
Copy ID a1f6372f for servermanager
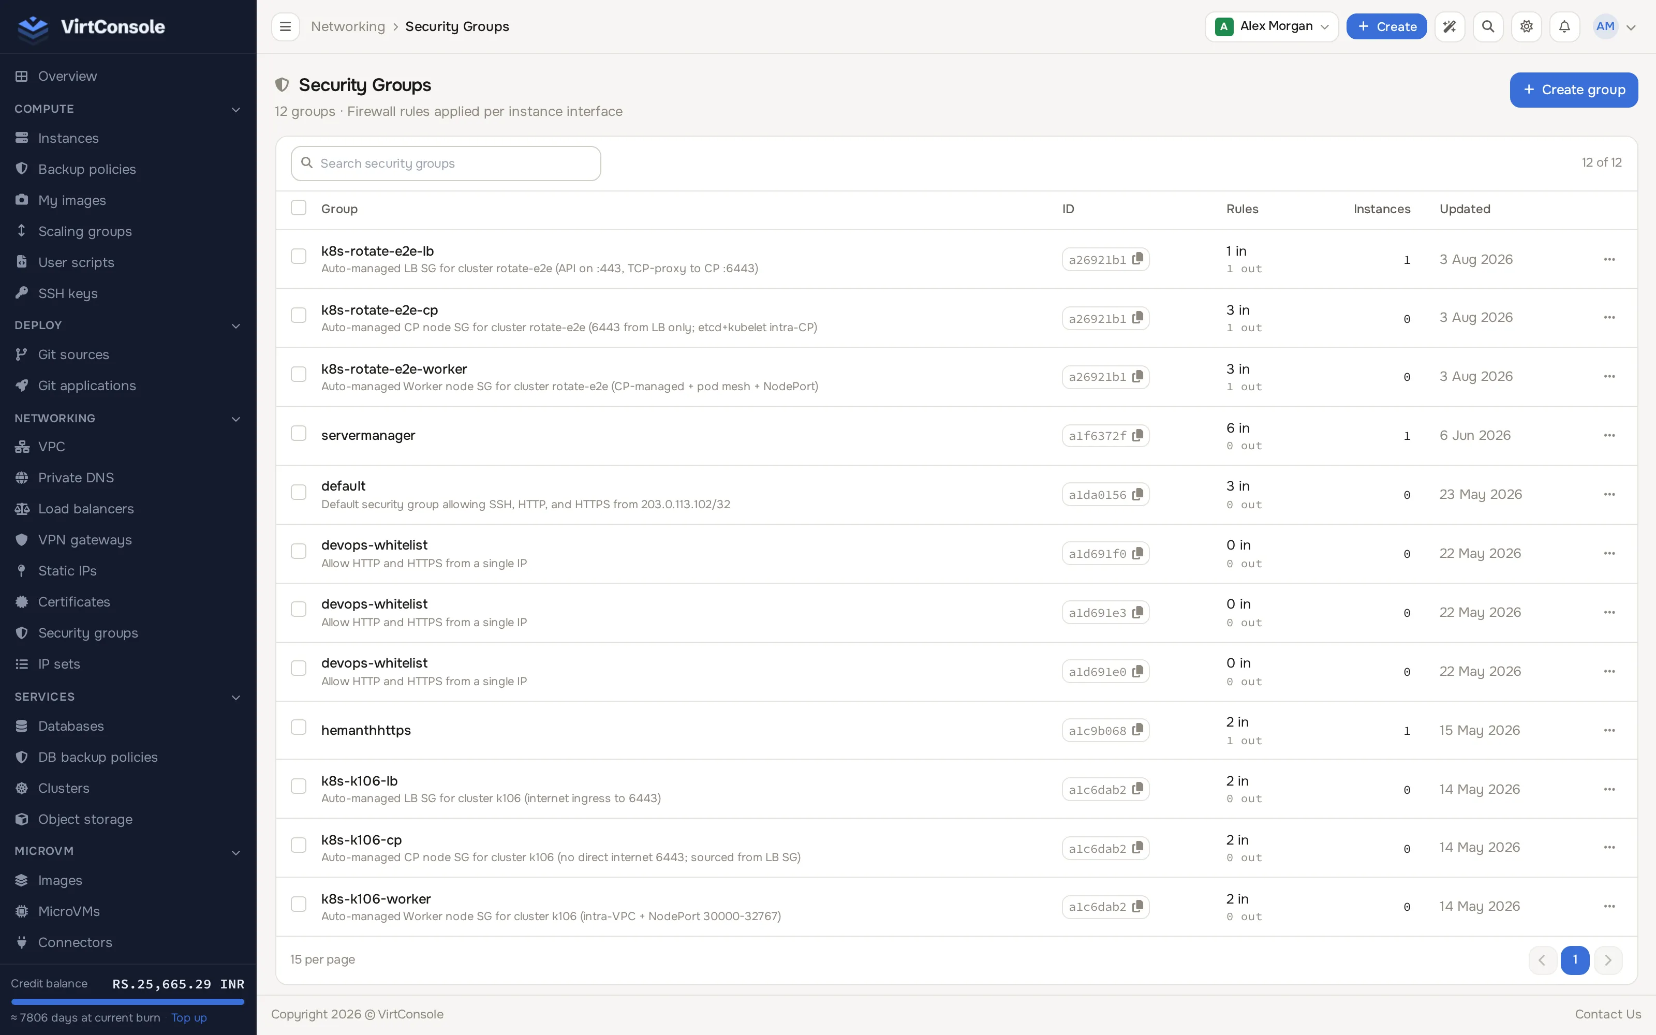(x=1137, y=435)
